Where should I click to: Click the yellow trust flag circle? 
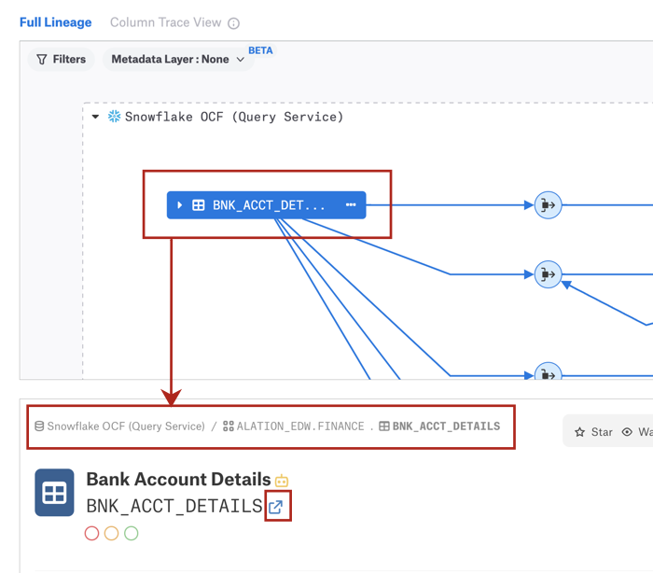[x=111, y=533]
